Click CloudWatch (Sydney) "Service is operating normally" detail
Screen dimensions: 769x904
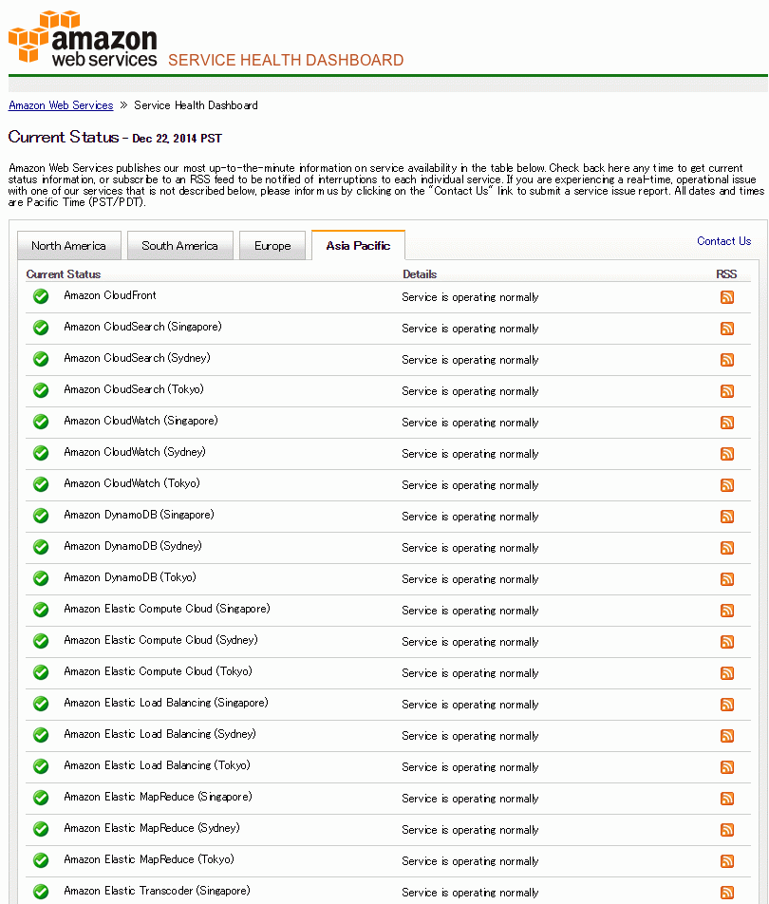pyautogui.click(x=470, y=454)
